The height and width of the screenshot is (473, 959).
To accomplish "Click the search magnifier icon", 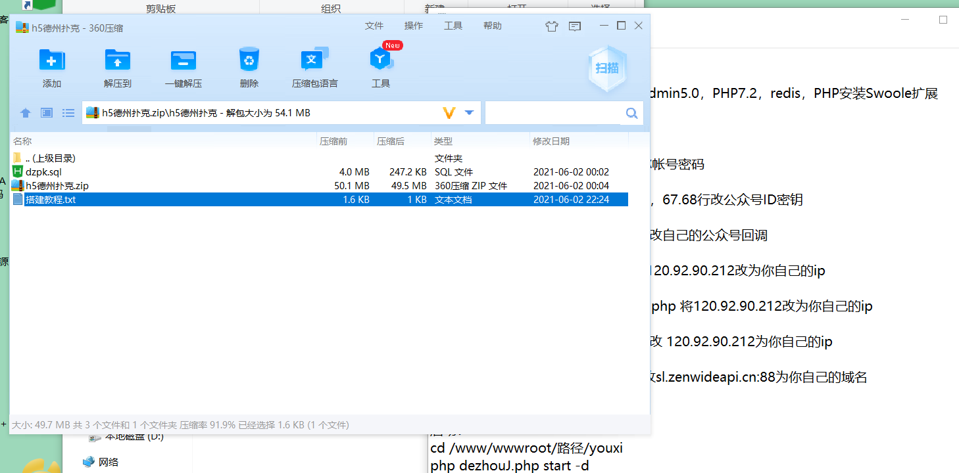I will coord(631,112).
